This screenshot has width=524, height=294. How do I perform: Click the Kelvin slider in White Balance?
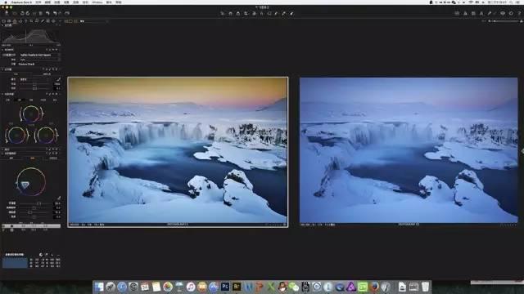35,83
